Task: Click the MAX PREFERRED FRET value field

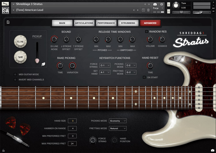Action: (x=72, y=143)
